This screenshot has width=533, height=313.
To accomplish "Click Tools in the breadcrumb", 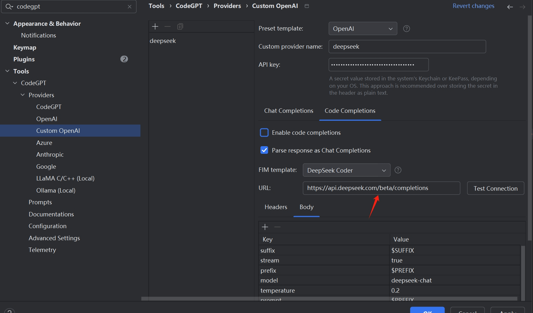I will pyautogui.click(x=156, y=6).
